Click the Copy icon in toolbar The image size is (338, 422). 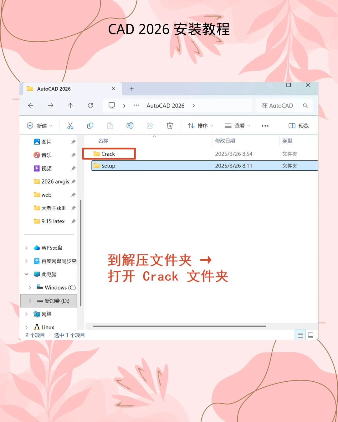90,126
